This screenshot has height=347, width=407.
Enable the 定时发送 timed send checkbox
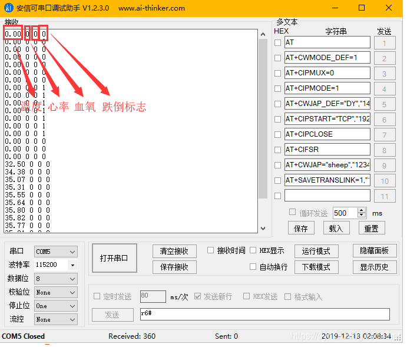tap(97, 296)
